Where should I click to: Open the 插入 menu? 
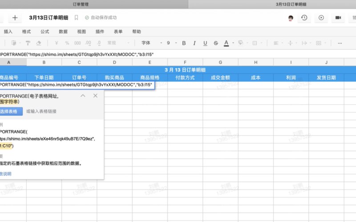coord(8,32)
